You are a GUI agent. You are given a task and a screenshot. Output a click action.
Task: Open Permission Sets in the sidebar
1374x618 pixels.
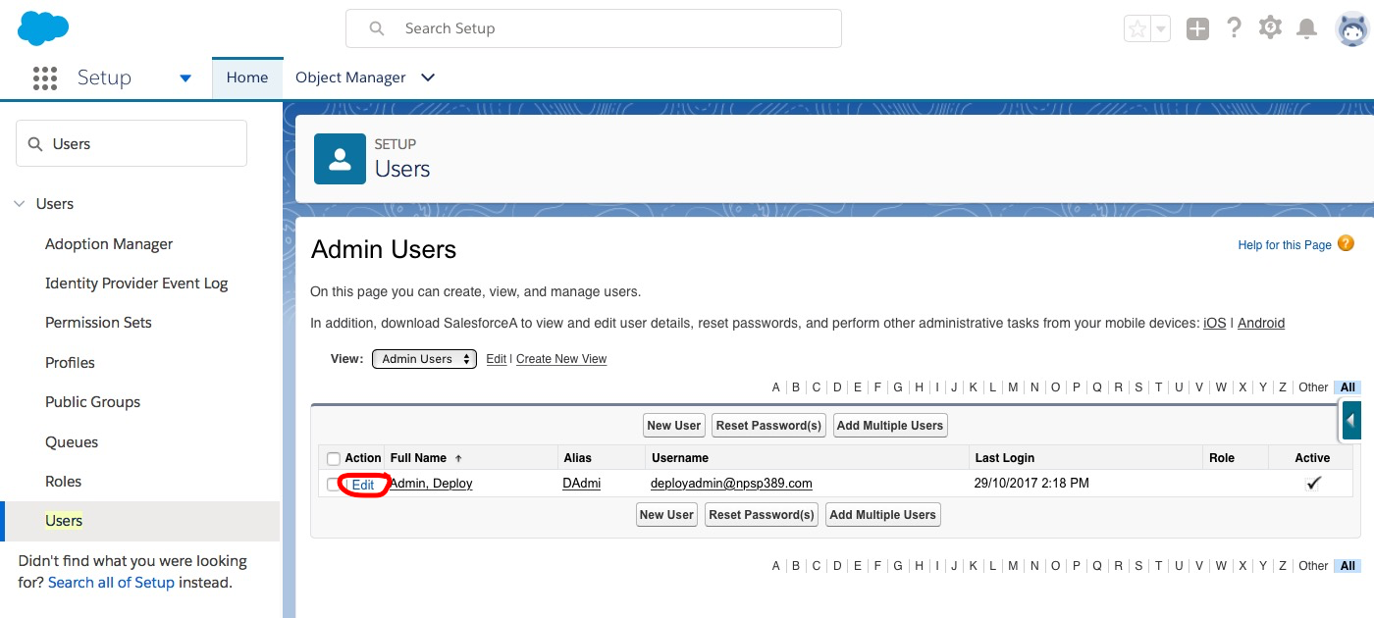(x=98, y=322)
